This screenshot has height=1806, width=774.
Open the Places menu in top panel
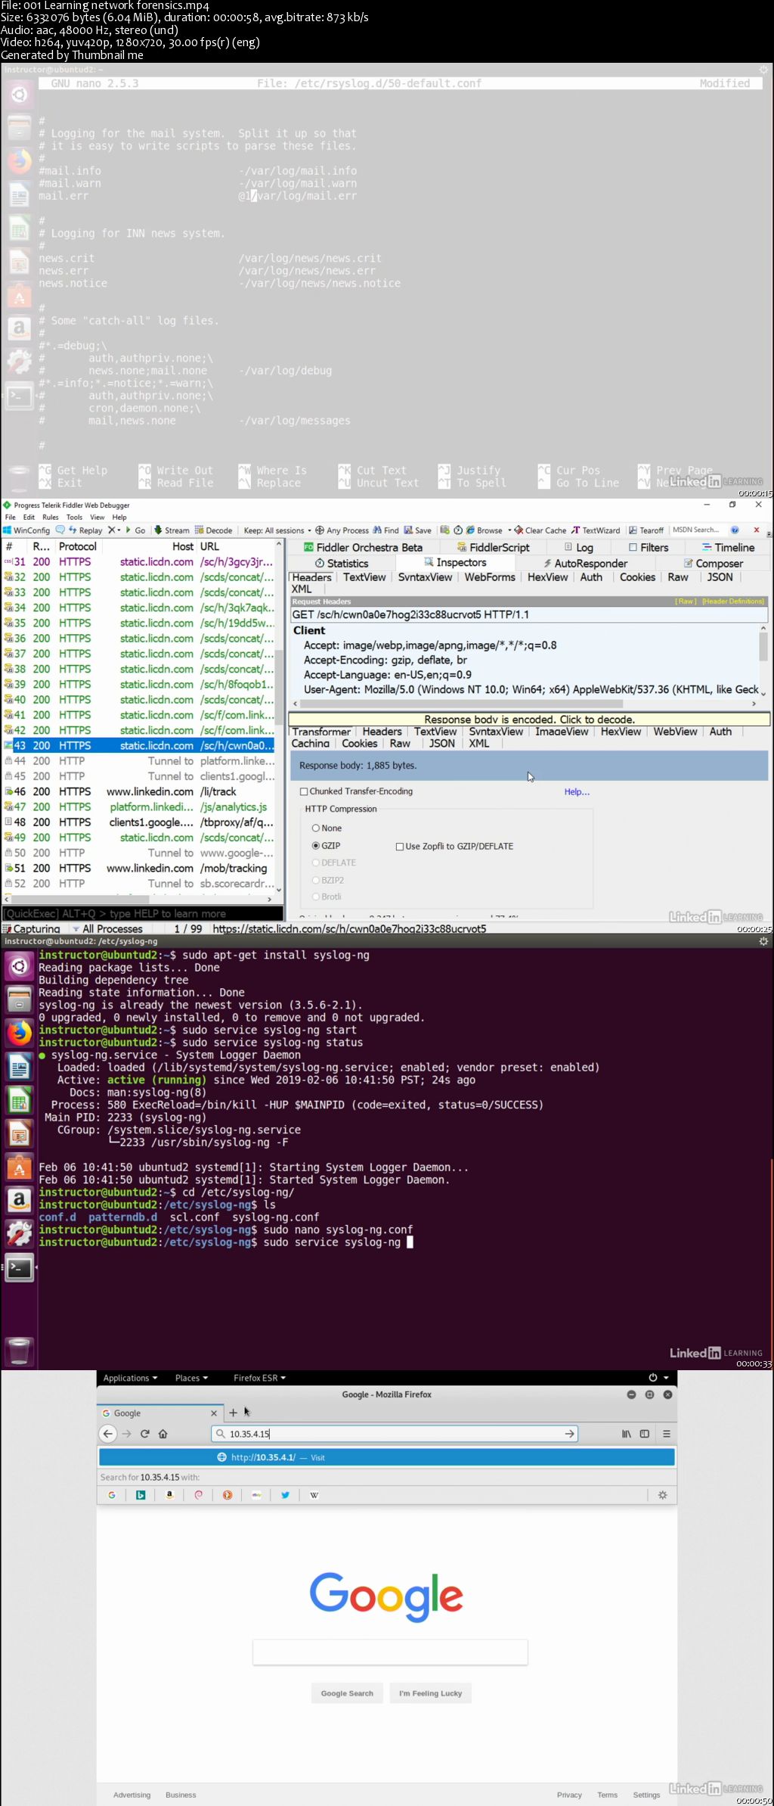191,1378
